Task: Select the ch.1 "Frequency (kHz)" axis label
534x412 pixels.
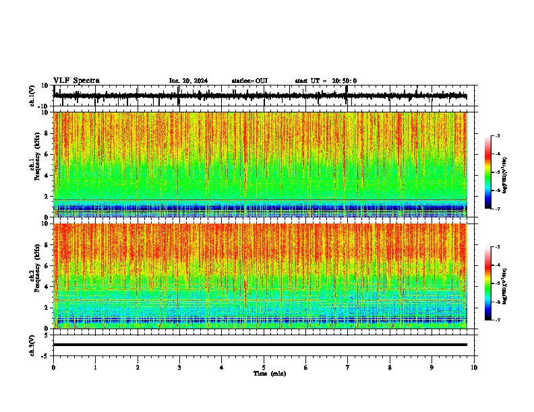Action: 37,157
